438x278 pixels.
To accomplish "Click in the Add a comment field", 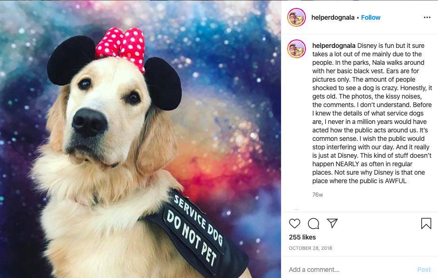I will (x=349, y=270).
